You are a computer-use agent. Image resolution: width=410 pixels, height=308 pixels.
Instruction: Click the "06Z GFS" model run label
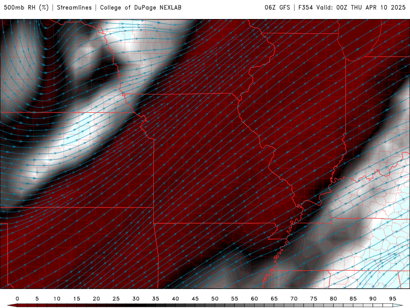[277, 8]
